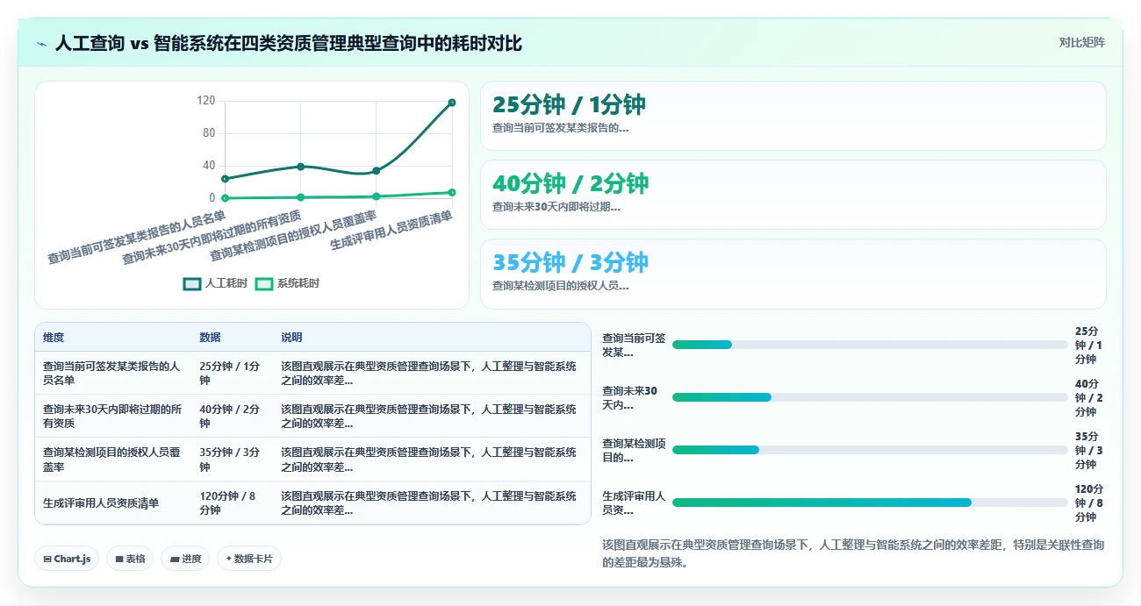Image resolution: width=1141 pixels, height=606 pixels.
Task: Click the 查询当前可签发某 progress bar
Action: click(x=870, y=345)
